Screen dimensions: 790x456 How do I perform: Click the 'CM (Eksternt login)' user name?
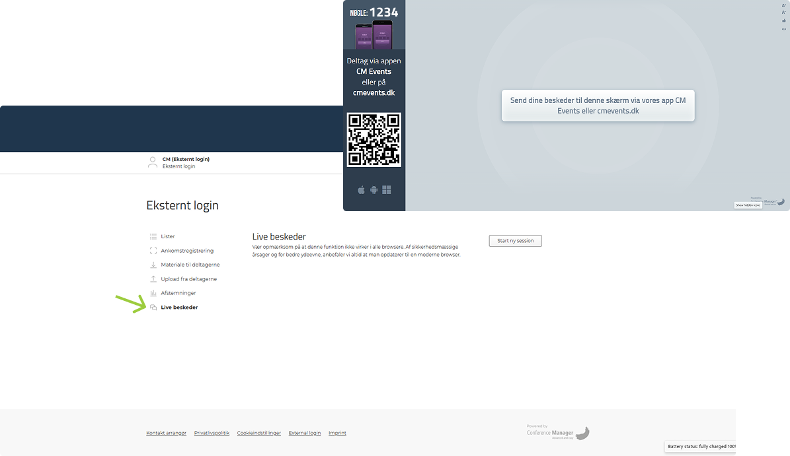[186, 159]
